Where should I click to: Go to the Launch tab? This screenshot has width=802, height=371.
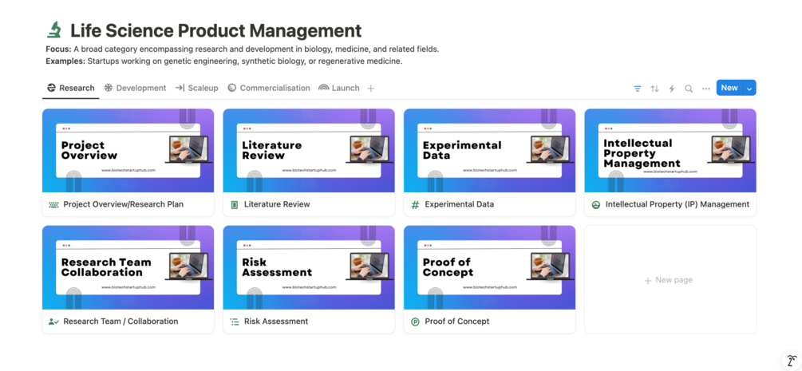point(339,88)
